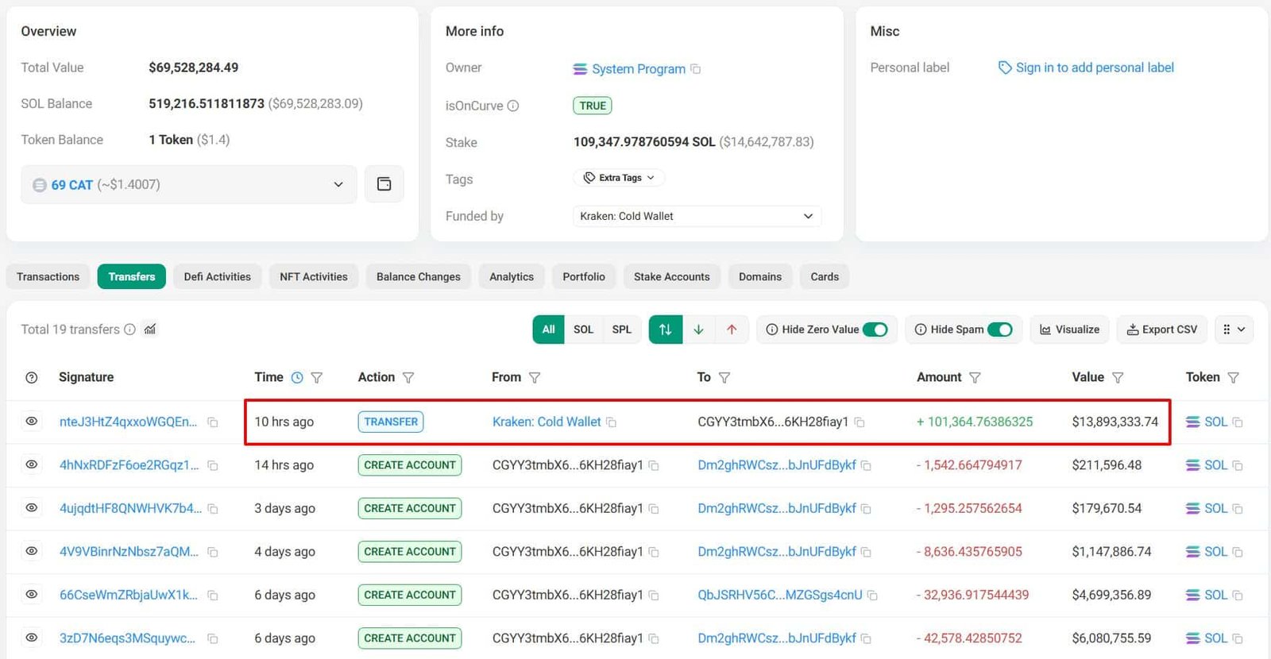Select the incoming transfers down-arrow filter

[x=698, y=329]
